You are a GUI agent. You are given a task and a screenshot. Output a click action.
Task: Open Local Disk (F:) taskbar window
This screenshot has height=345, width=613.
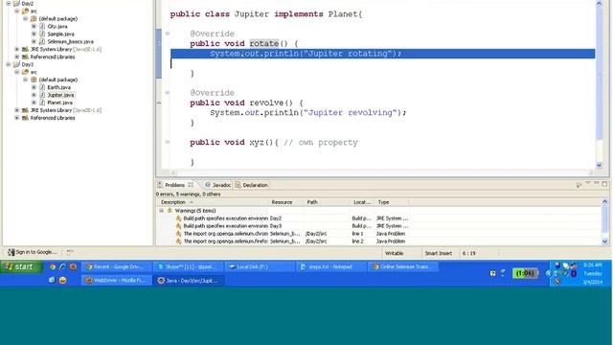[x=260, y=266]
